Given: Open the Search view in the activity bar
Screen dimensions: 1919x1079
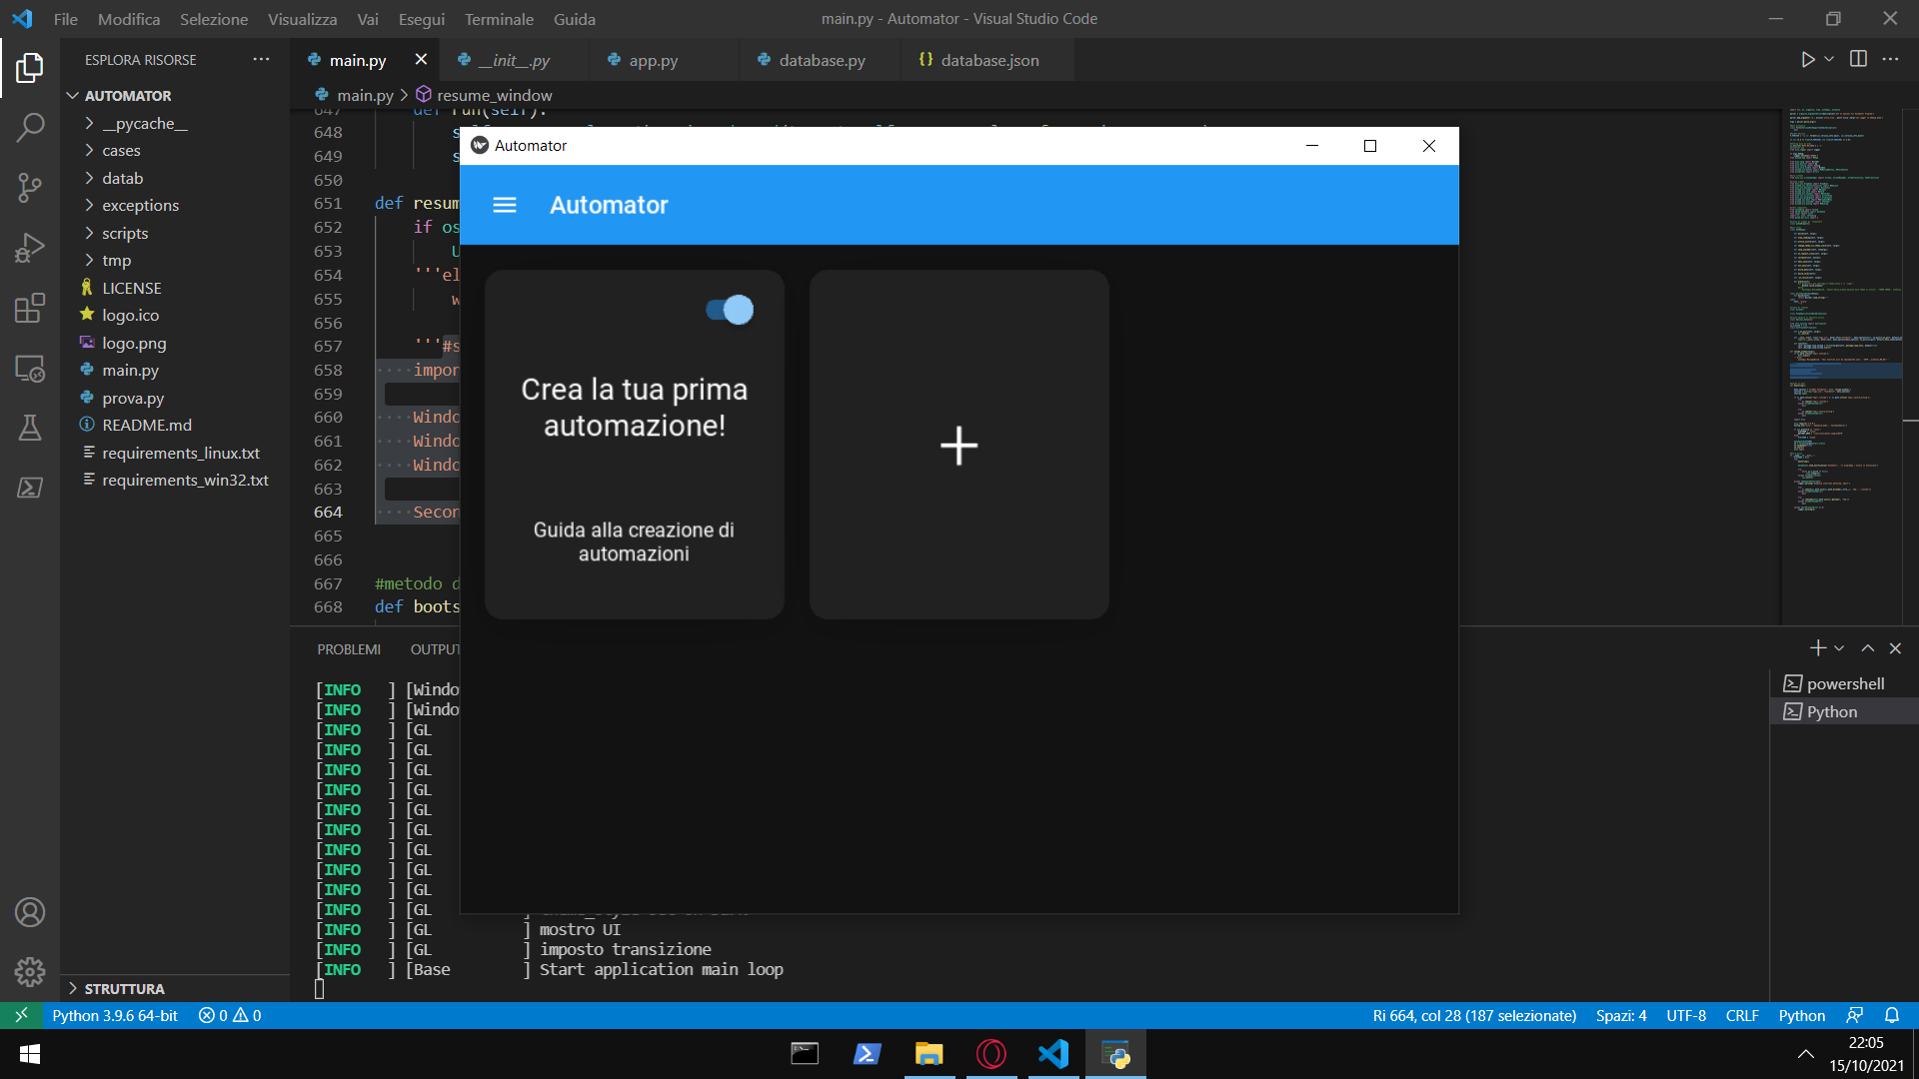Looking at the screenshot, I should (29, 127).
